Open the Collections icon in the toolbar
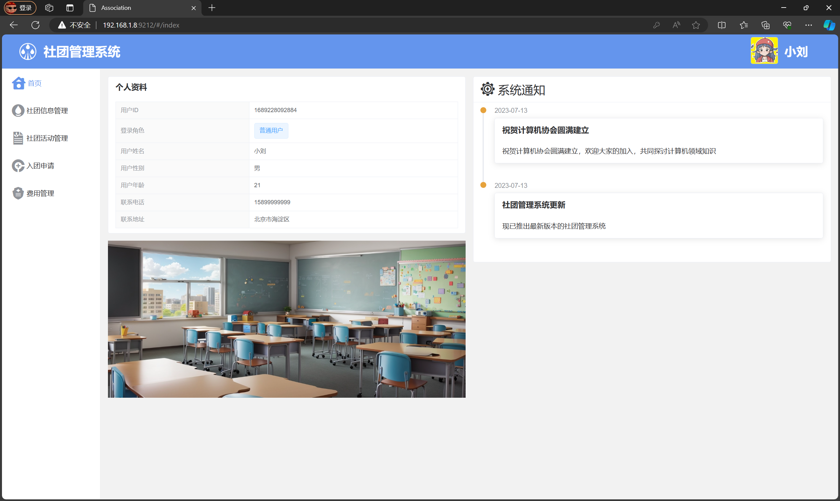840x501 pixels. pos(766,25)
